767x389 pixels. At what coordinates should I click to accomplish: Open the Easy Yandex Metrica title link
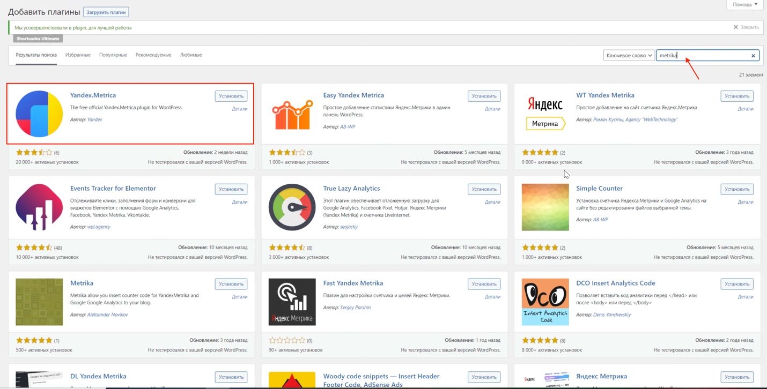pos(353,95)
